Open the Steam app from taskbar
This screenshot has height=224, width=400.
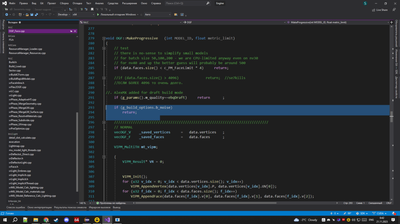[x=56, y=220]
